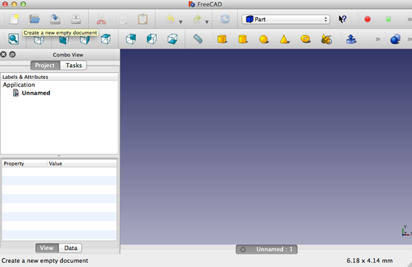Select the Application tree node
412x267 pixels.
tap(19, 85)
